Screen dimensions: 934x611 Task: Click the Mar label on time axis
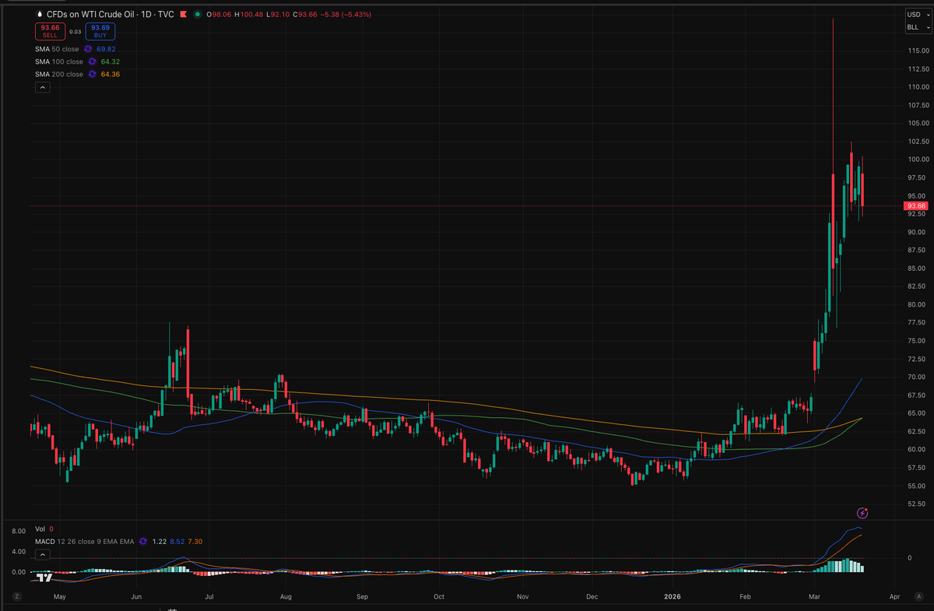[814, 597]
